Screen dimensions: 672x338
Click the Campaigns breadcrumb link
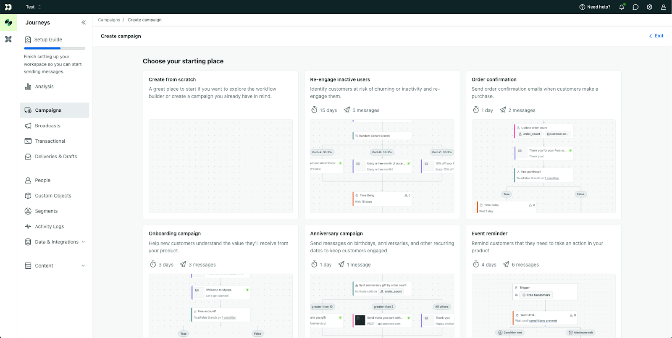click(x=109, y=20)
